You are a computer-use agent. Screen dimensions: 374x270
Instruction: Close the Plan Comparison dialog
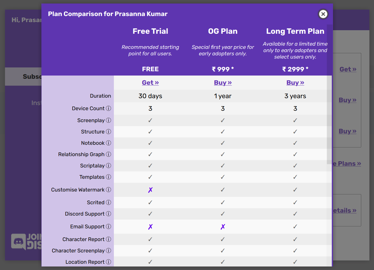point(323,14)
